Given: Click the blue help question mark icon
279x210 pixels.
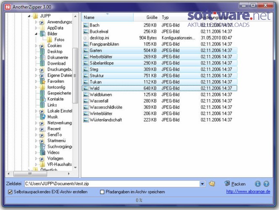Looking at the screenshot, I should [x=266, y=184].
